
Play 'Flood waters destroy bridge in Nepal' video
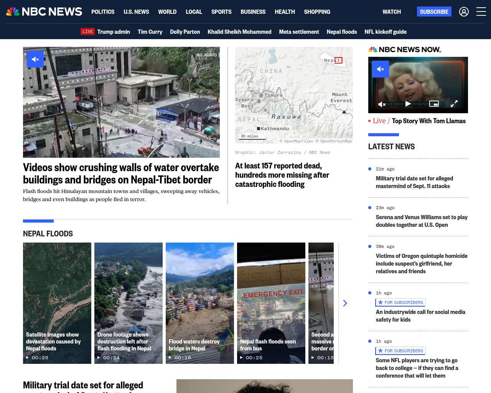click(200, 303)
